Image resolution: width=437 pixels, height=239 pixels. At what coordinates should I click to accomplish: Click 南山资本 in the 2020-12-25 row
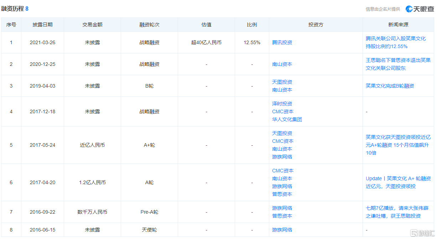(x=282, y=64)
